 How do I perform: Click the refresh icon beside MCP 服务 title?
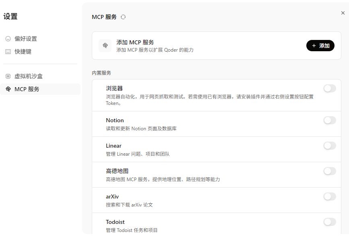123,17
